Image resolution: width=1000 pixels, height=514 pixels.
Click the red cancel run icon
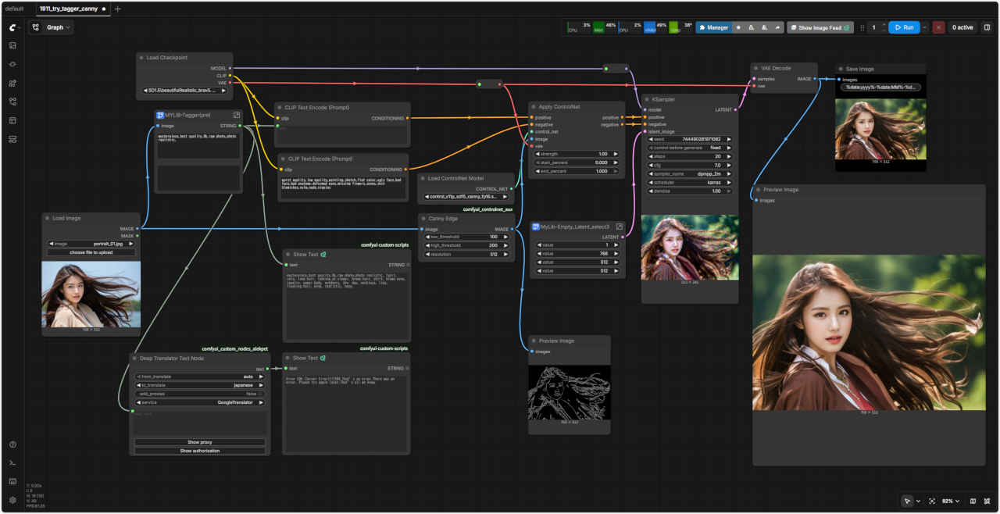pyautogui.click(x=938, y=27)
